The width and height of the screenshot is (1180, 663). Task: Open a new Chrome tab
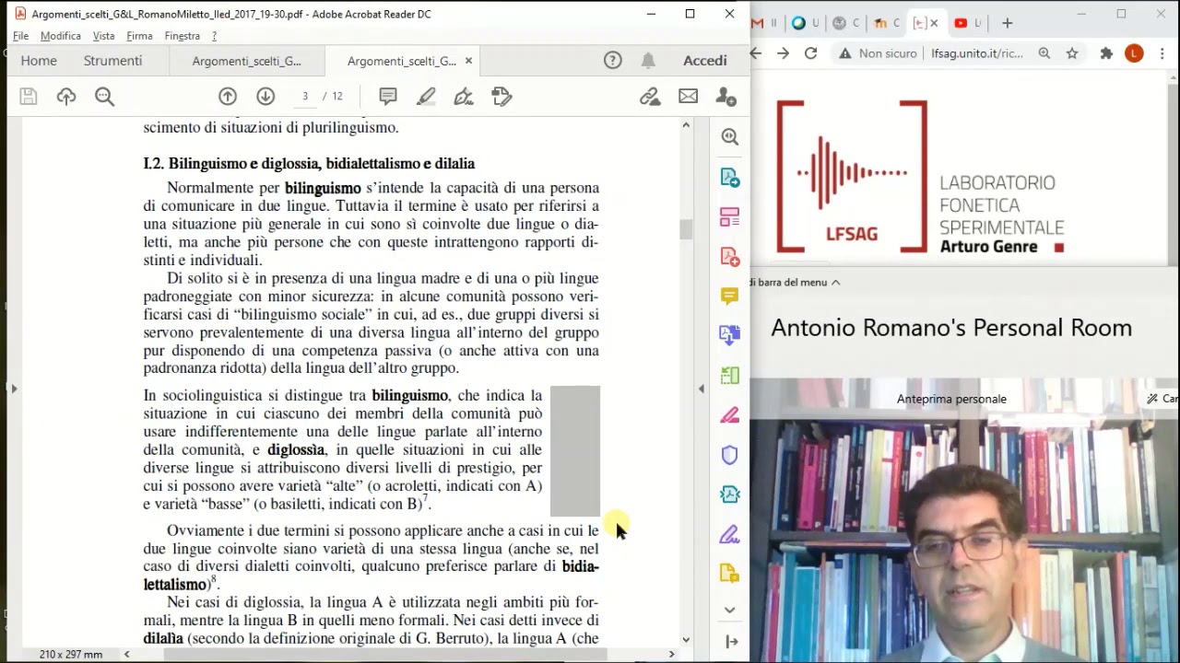pyautogui.click(x=1007, y=23)
